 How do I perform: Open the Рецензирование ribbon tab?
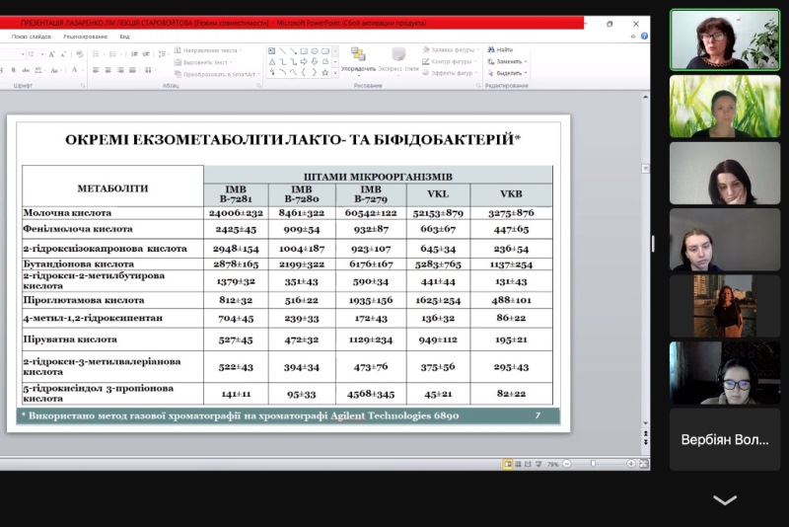click(86, 37)
